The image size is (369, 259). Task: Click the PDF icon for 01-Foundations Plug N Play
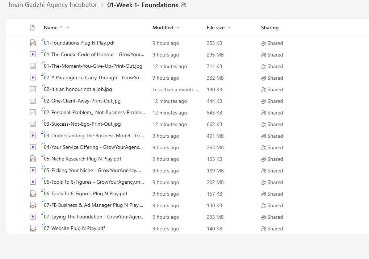point(33,43)
